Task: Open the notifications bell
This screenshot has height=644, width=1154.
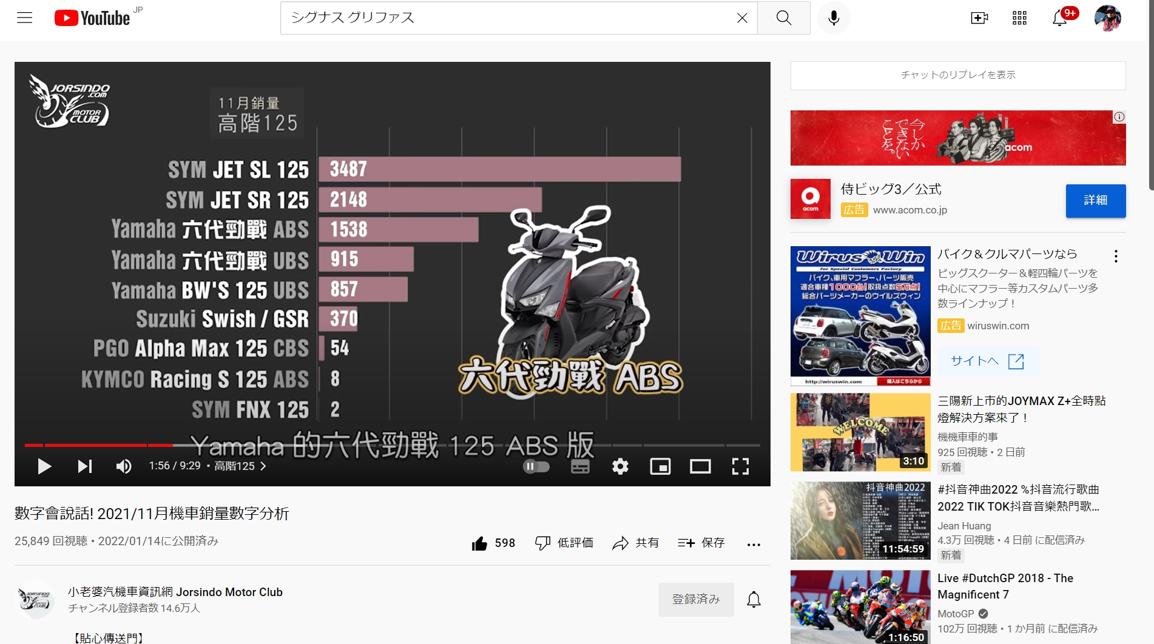Action: (1060, 18)
